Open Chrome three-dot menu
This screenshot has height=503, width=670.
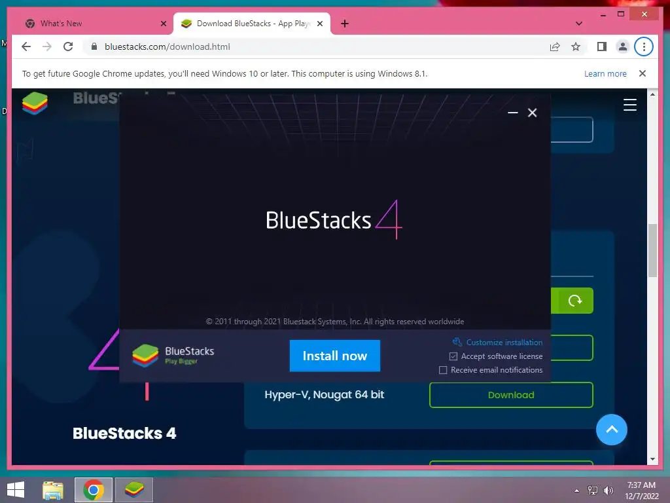click(644, 47)
